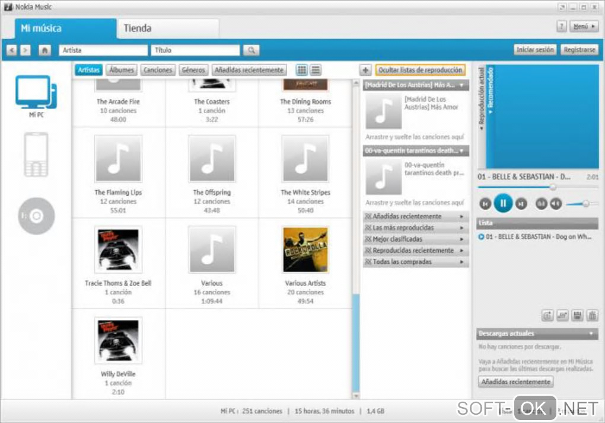
Task: Click the Título search field
Action: click(x=196, y=50)
